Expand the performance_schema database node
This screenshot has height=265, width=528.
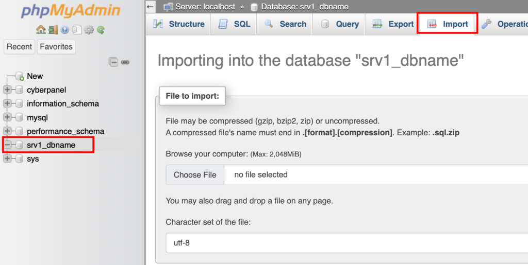pos(7,131)
